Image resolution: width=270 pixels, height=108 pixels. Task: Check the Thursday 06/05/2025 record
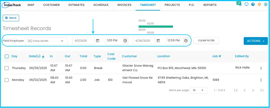6,68
